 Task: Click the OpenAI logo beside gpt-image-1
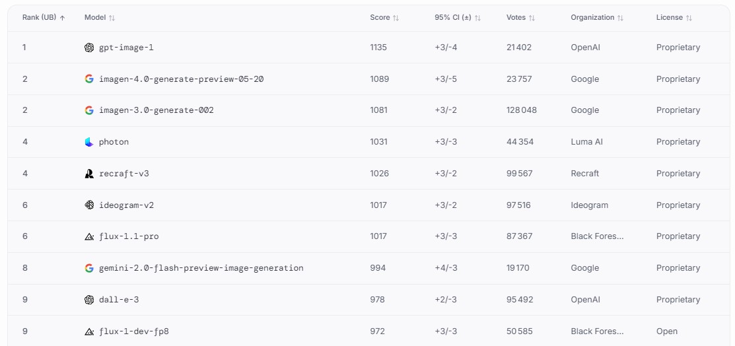pos(89,48)
